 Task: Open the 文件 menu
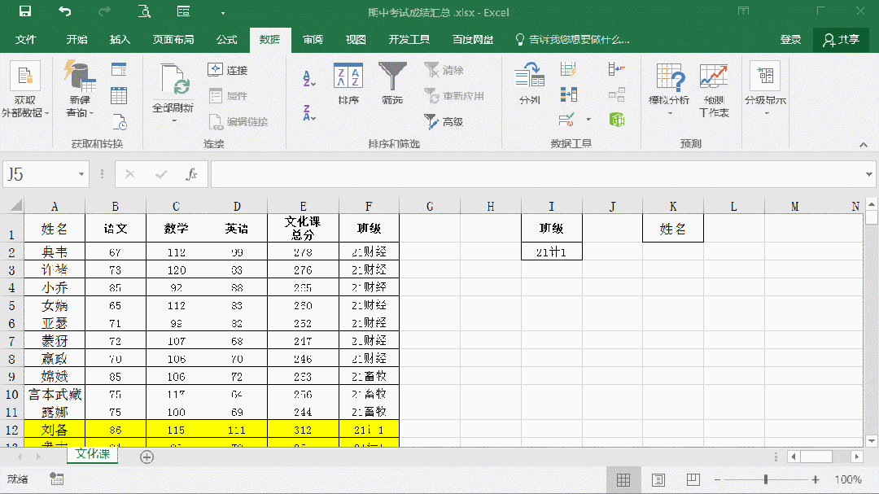[x=25, y=40]
